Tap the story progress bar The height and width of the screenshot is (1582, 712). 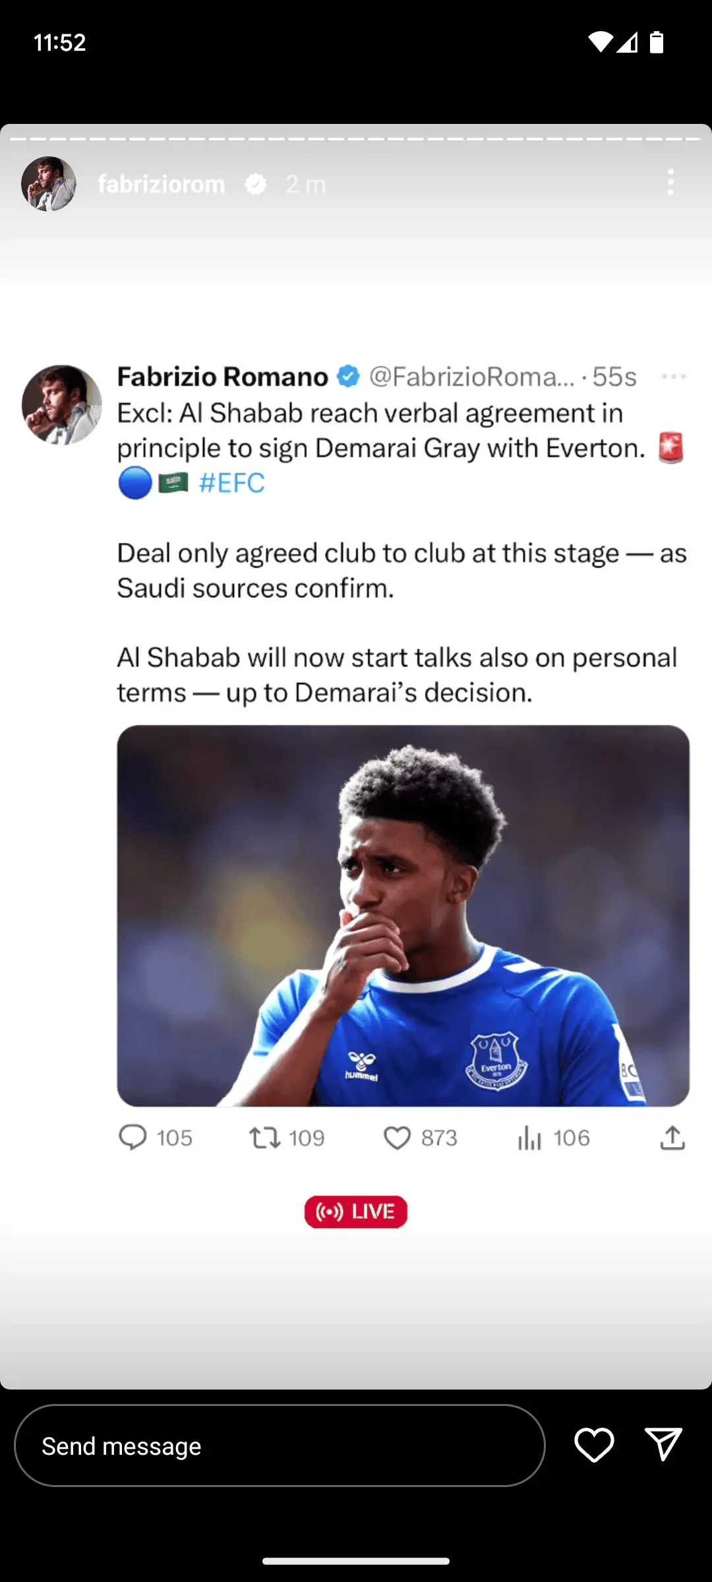(356, 139)
